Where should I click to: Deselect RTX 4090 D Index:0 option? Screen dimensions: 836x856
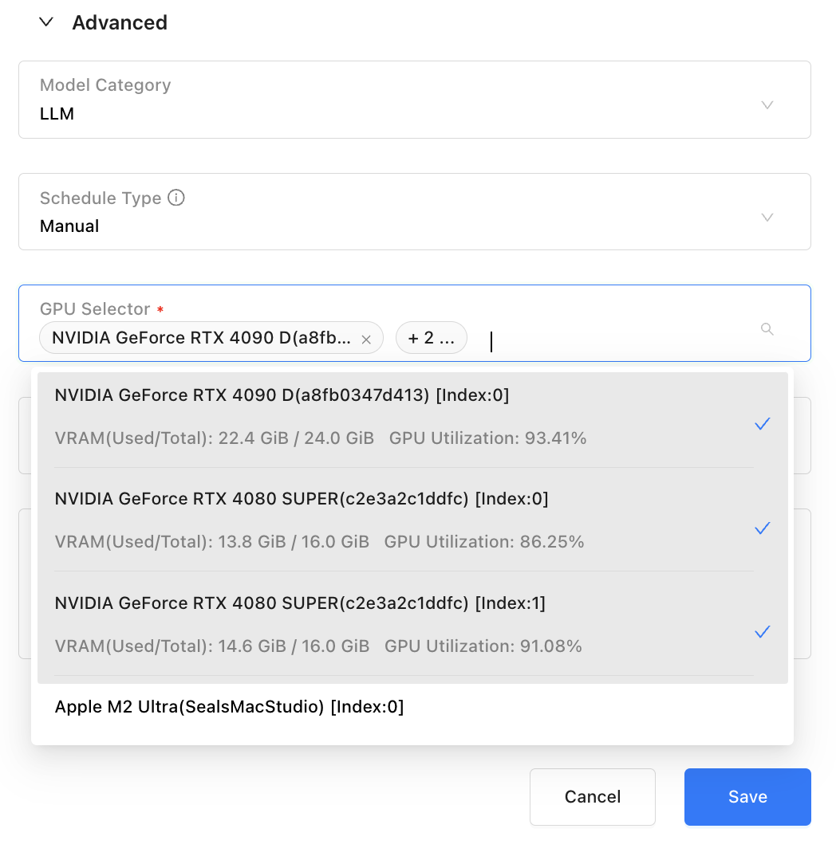412,420
